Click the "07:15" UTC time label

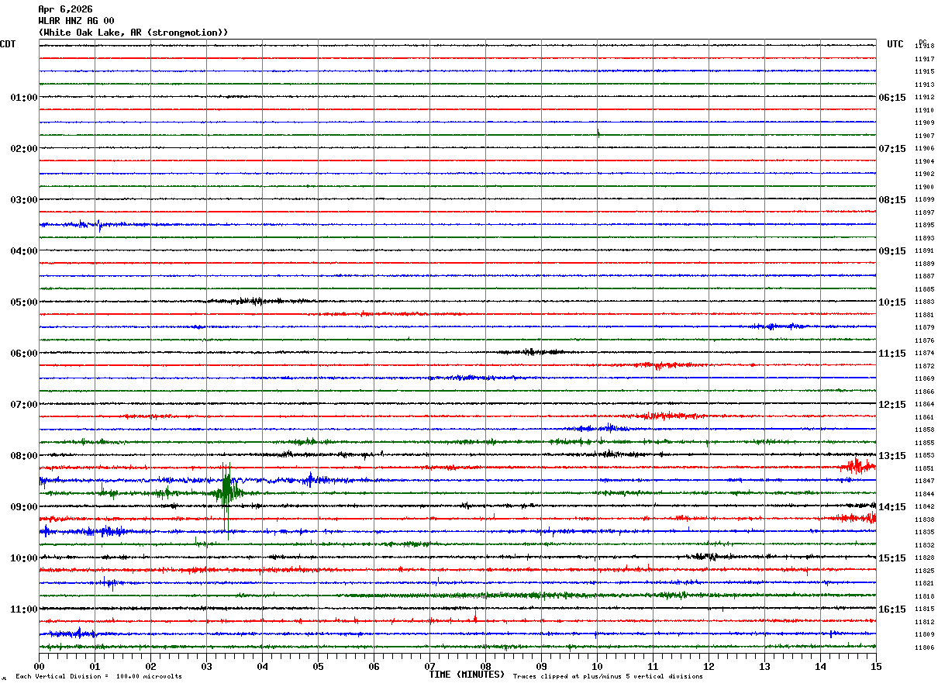point(892,149)
